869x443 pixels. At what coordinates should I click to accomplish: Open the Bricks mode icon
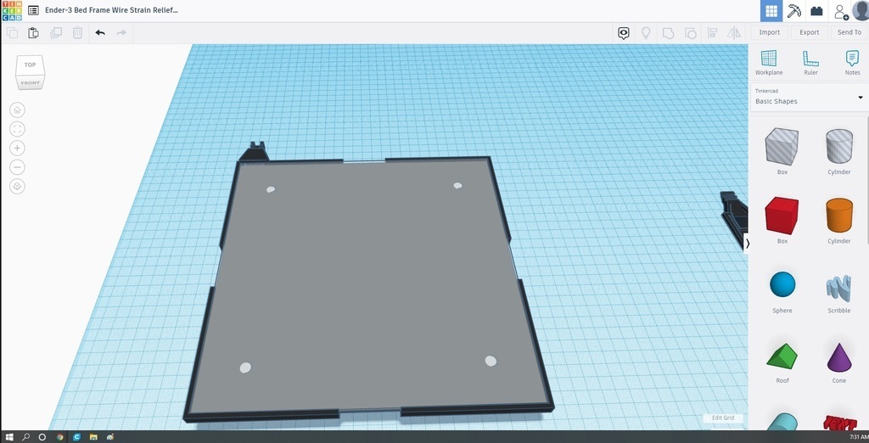816,10
